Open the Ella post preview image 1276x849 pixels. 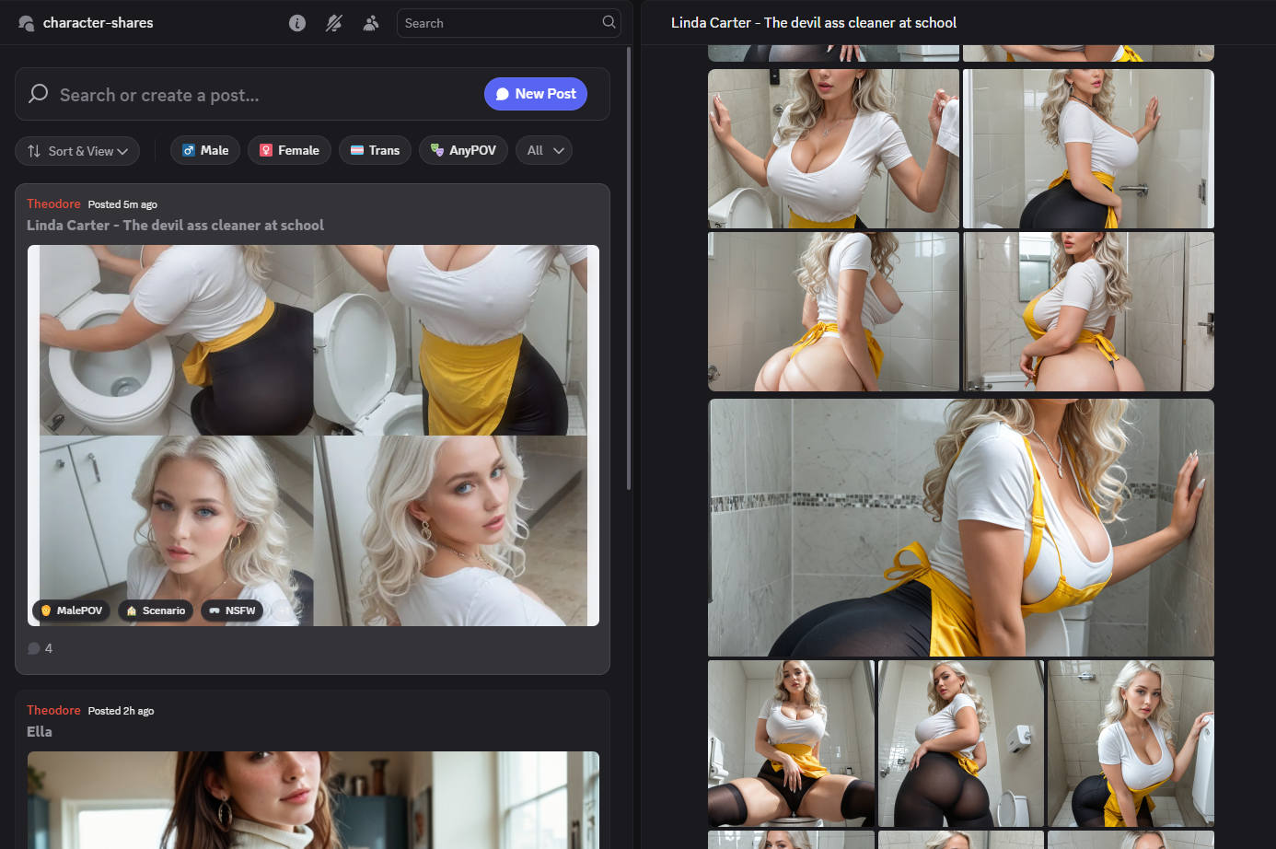click(x=313, y=800)
